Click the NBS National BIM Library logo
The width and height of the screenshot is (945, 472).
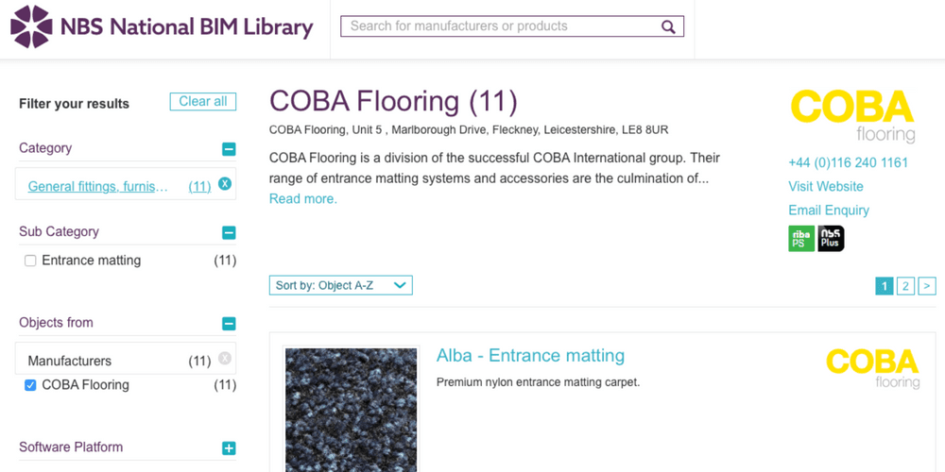tap(162, 26)
